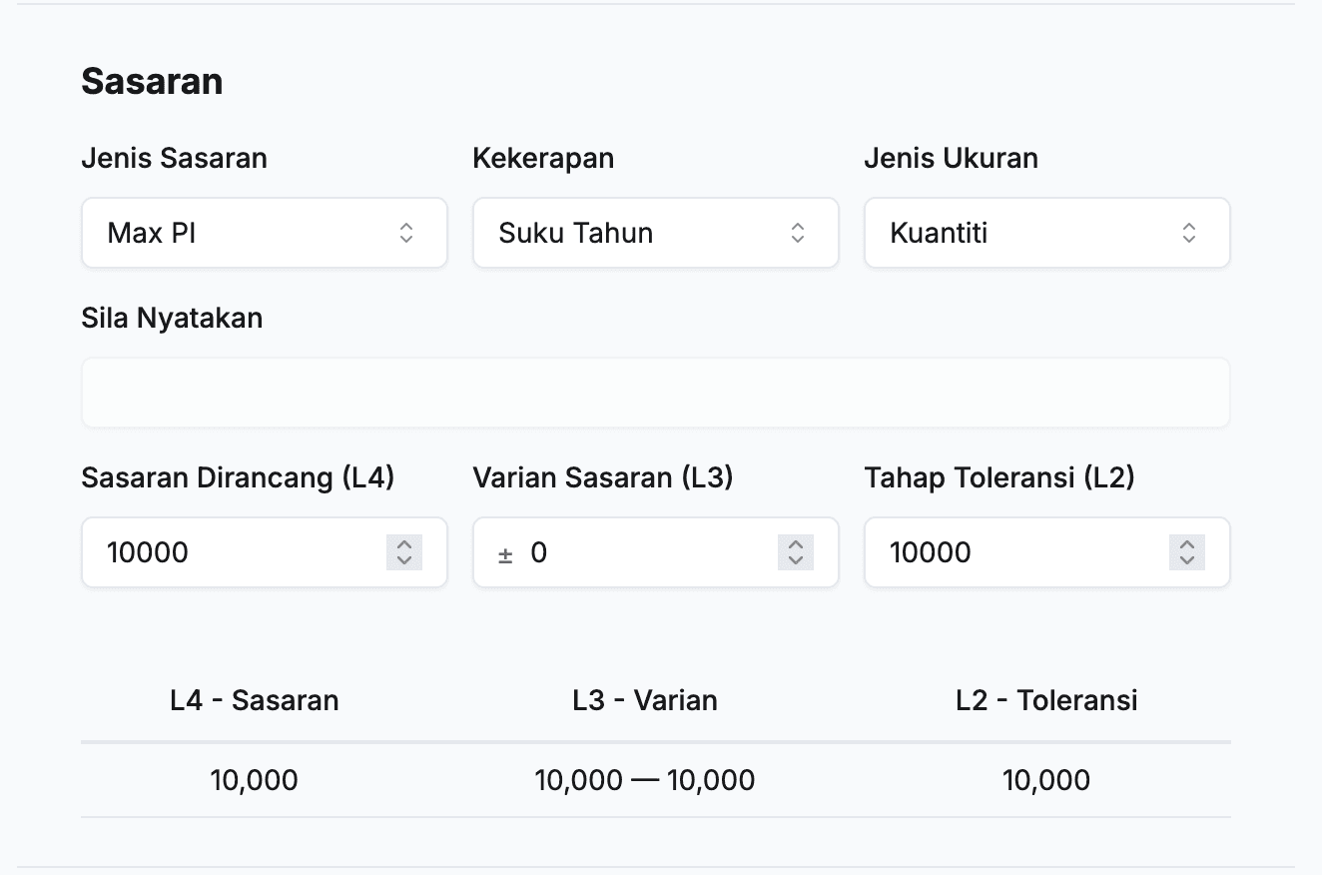Raise Tahap Toleransi (L2) with up arrow

point(1187,544)
